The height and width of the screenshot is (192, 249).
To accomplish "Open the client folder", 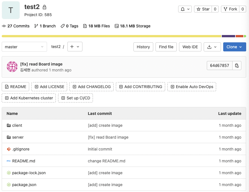I will pyautogui.click(x=17, y=125).
